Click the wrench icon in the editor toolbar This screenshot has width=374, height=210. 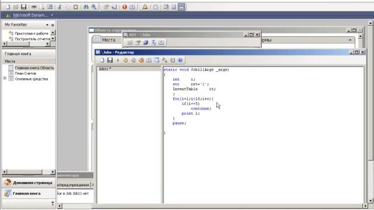pos(165,60)
